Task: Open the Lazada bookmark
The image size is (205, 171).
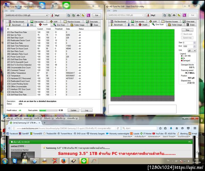Action: coord(135,134)
